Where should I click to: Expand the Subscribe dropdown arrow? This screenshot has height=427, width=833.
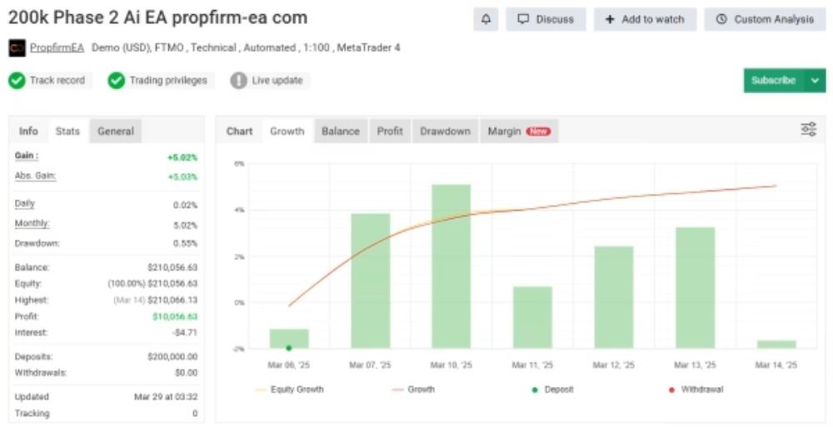814,81
